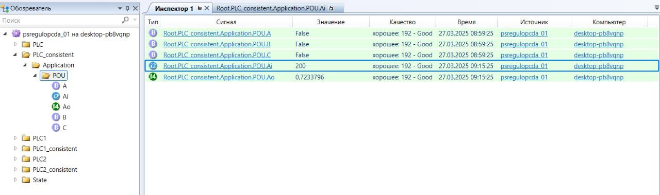Expand the State folder arrow

(x=15, y=180)
